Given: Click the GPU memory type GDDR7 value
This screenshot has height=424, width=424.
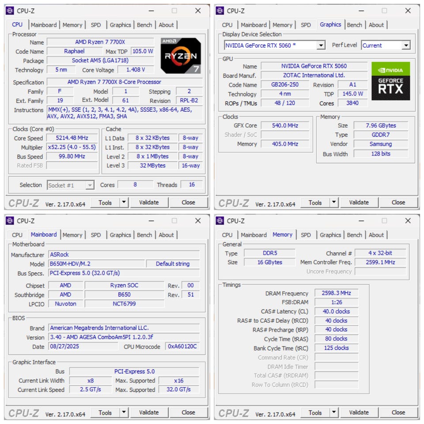Looking at the screenshot, I should [381, 135].
